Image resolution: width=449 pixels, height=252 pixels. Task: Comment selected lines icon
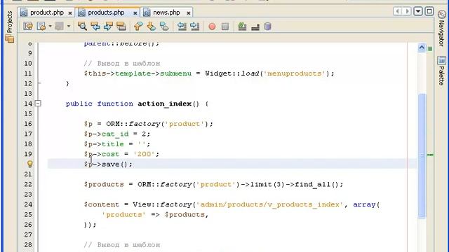click(x=242, y=27)
